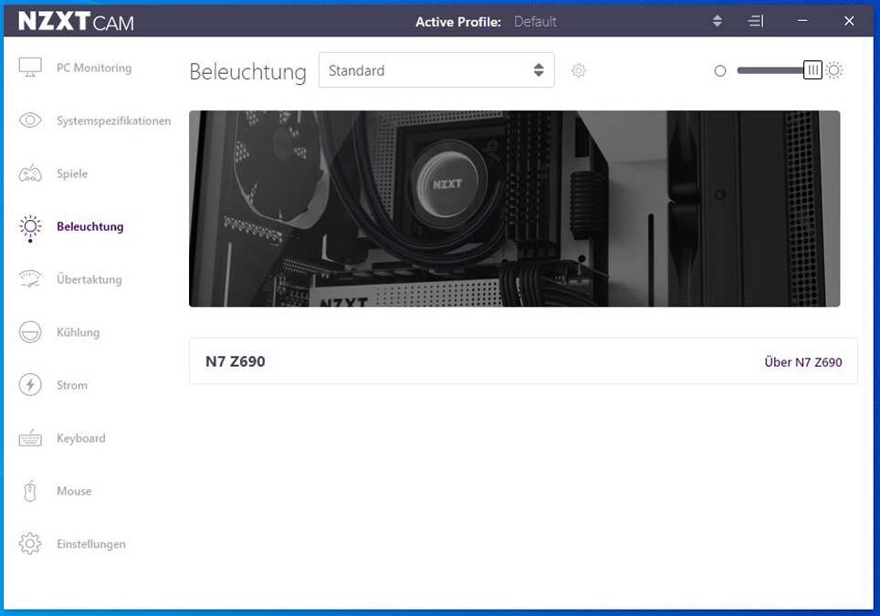Click the PC Monitoring monitor icon
The image size is (880, 616).
click(x=30, y=68)
